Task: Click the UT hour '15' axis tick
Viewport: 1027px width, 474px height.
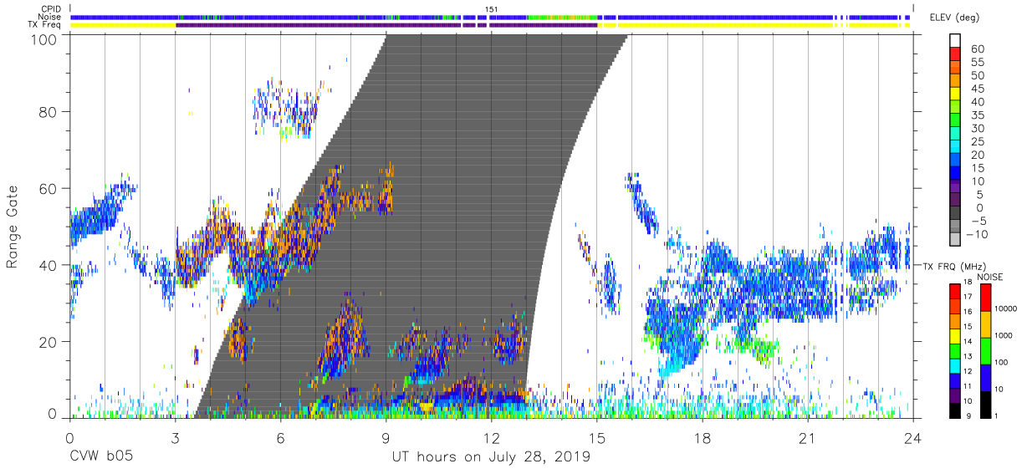Action: point(596,438)
